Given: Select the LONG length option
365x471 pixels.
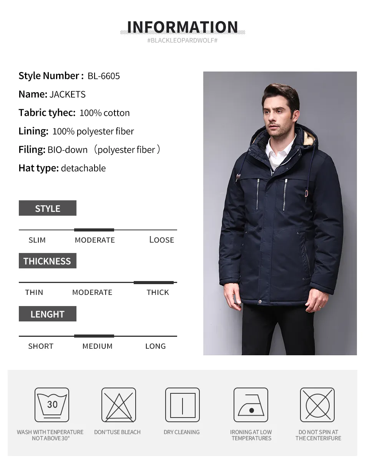Looking at the screenshot, I should [x=156, y=346].
